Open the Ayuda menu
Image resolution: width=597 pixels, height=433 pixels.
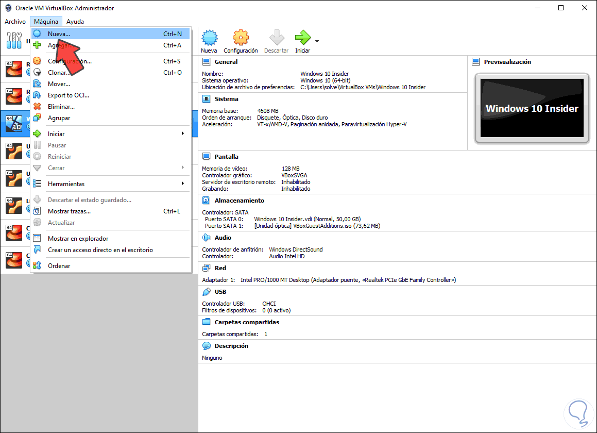[x=75, y=22]
